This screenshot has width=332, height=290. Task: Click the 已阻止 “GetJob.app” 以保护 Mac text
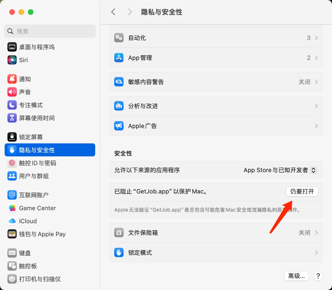(161, 191)
